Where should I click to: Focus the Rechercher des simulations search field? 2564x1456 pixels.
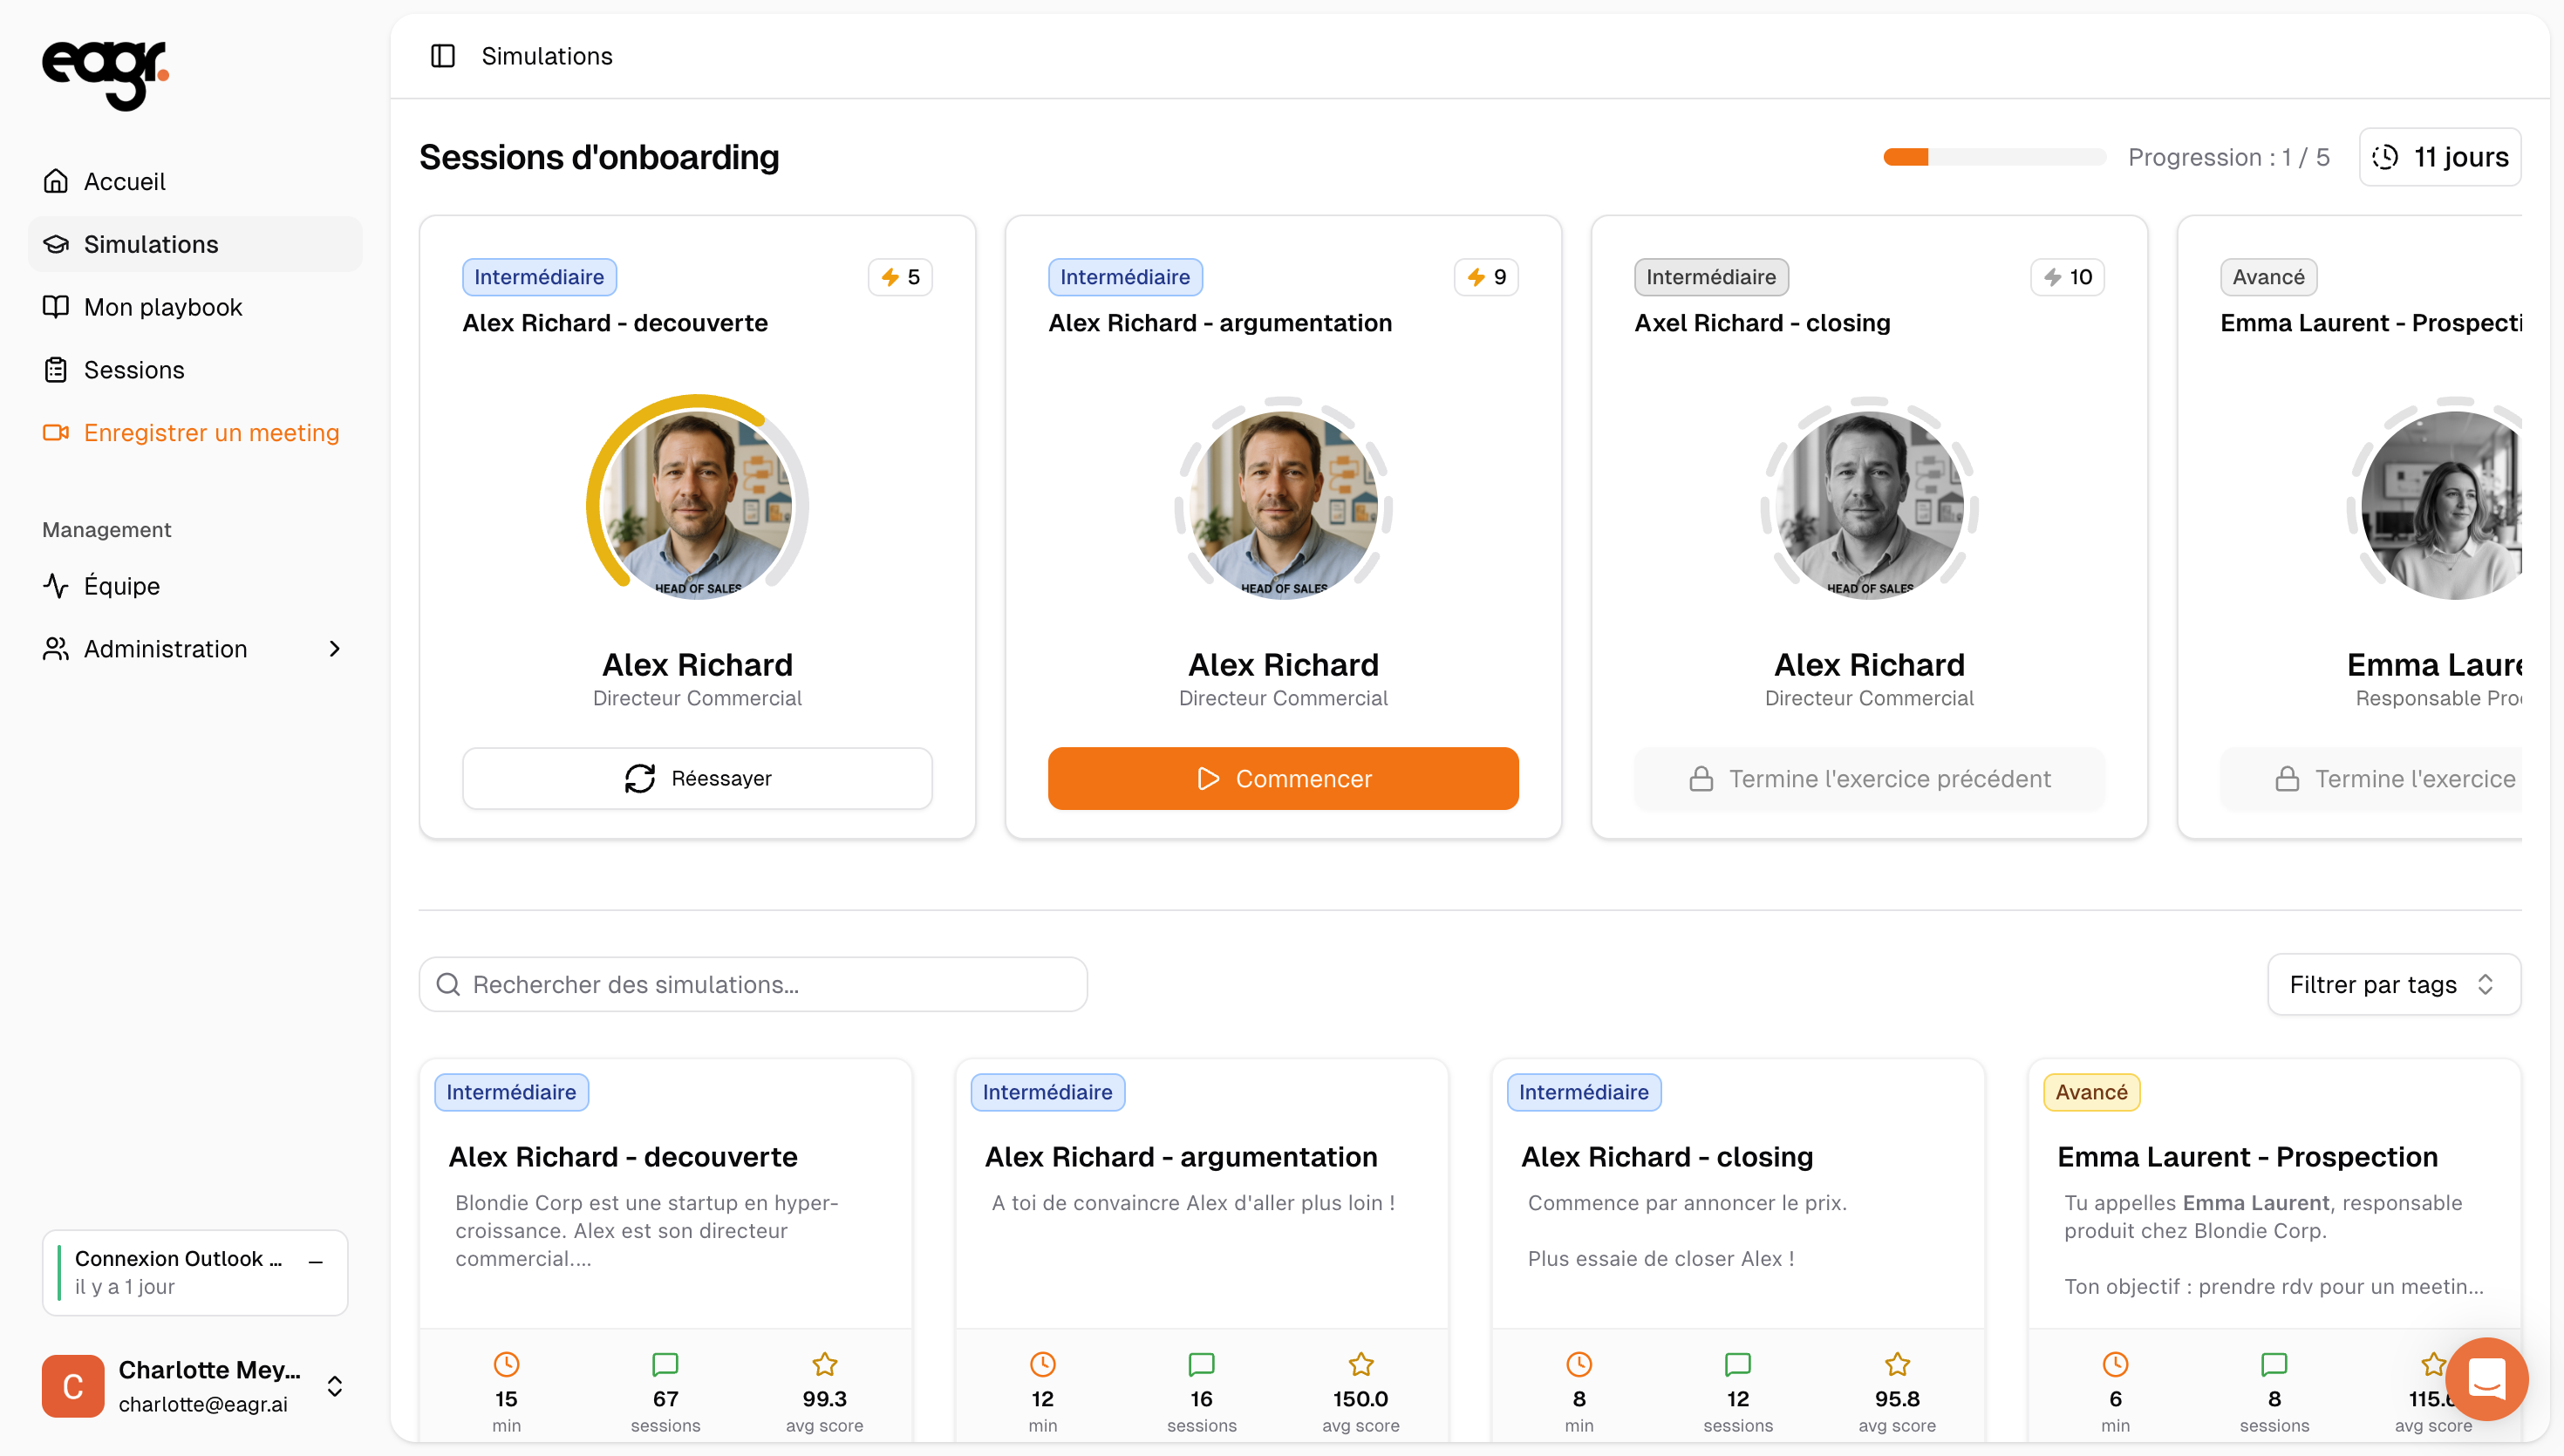(x=770, y=985)
